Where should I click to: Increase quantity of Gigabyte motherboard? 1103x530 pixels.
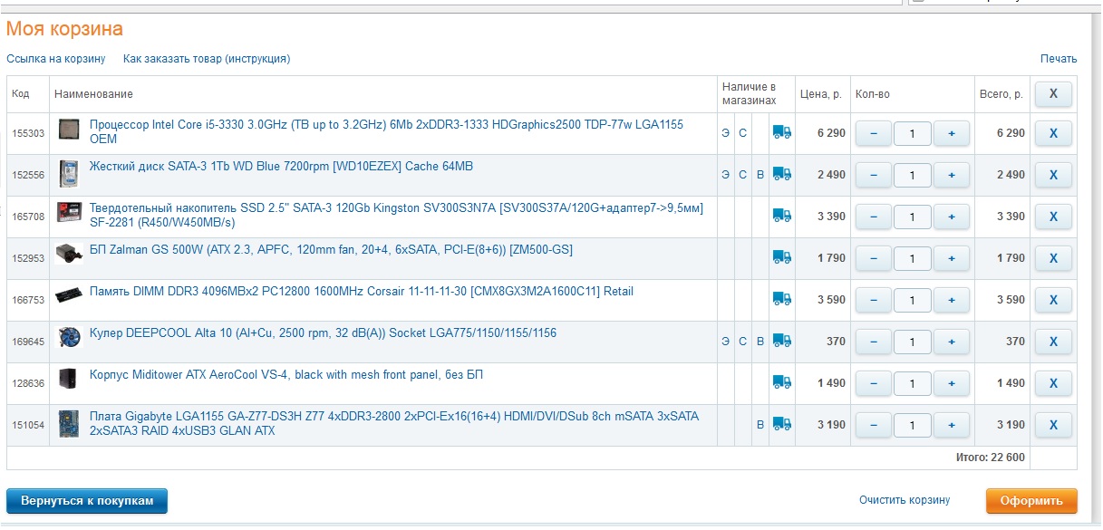click(952, 425)
